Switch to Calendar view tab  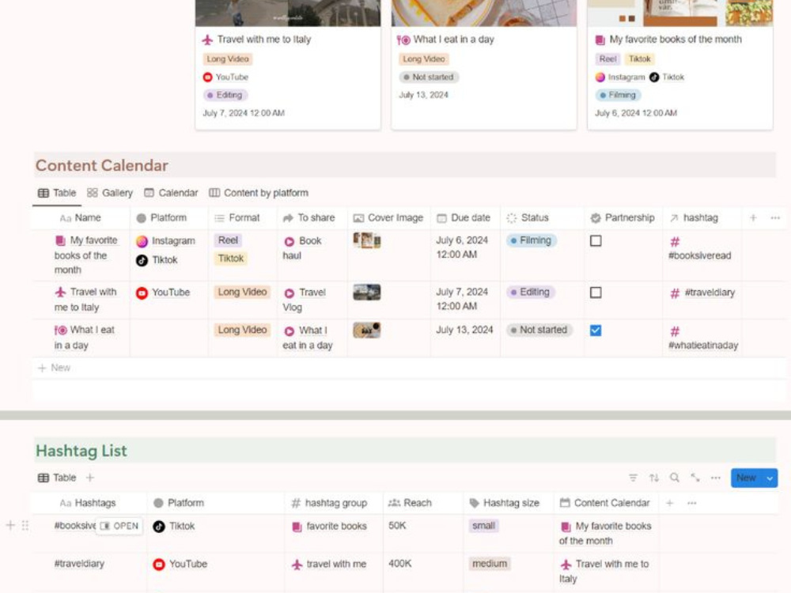point(171,193)
